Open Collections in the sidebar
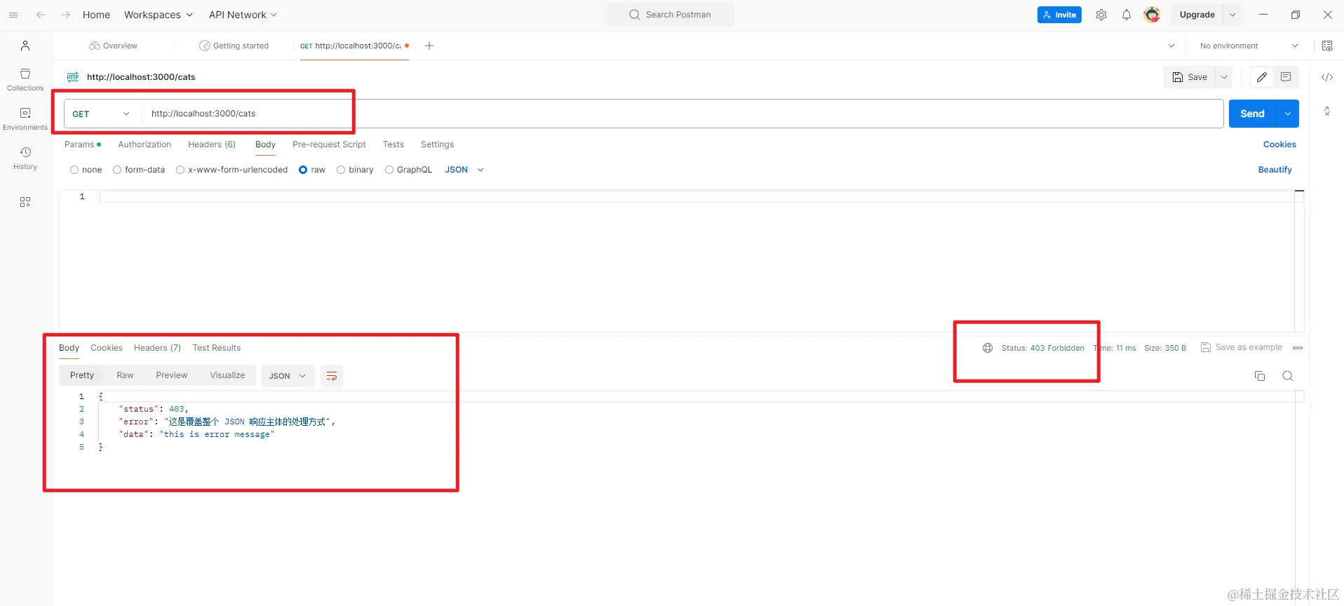The width and height of the screenshot is (1344, 606). (x=25, y=80)
